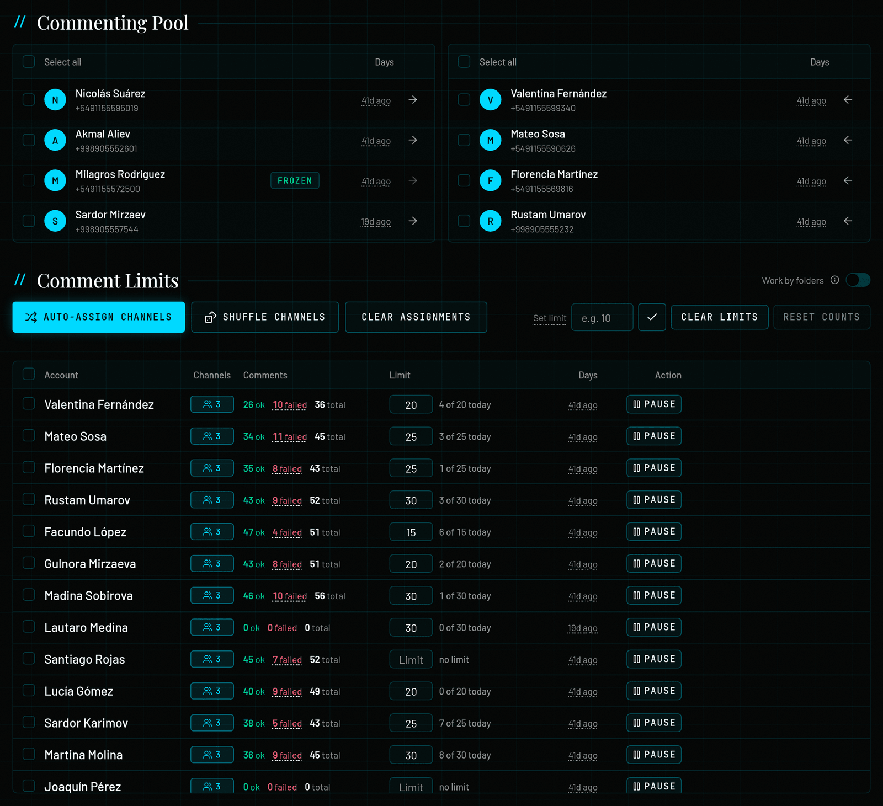Screen dimensions: 883x806
Task: Click 4 failed link for Facundo López
Action: click(287, 532)
